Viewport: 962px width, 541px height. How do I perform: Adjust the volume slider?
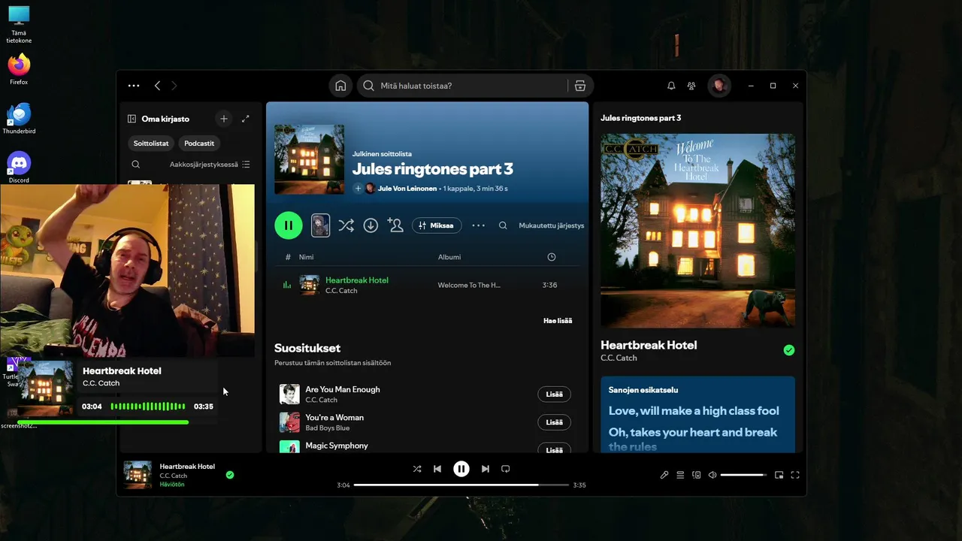pyautogui.click(x=743, y=475)
